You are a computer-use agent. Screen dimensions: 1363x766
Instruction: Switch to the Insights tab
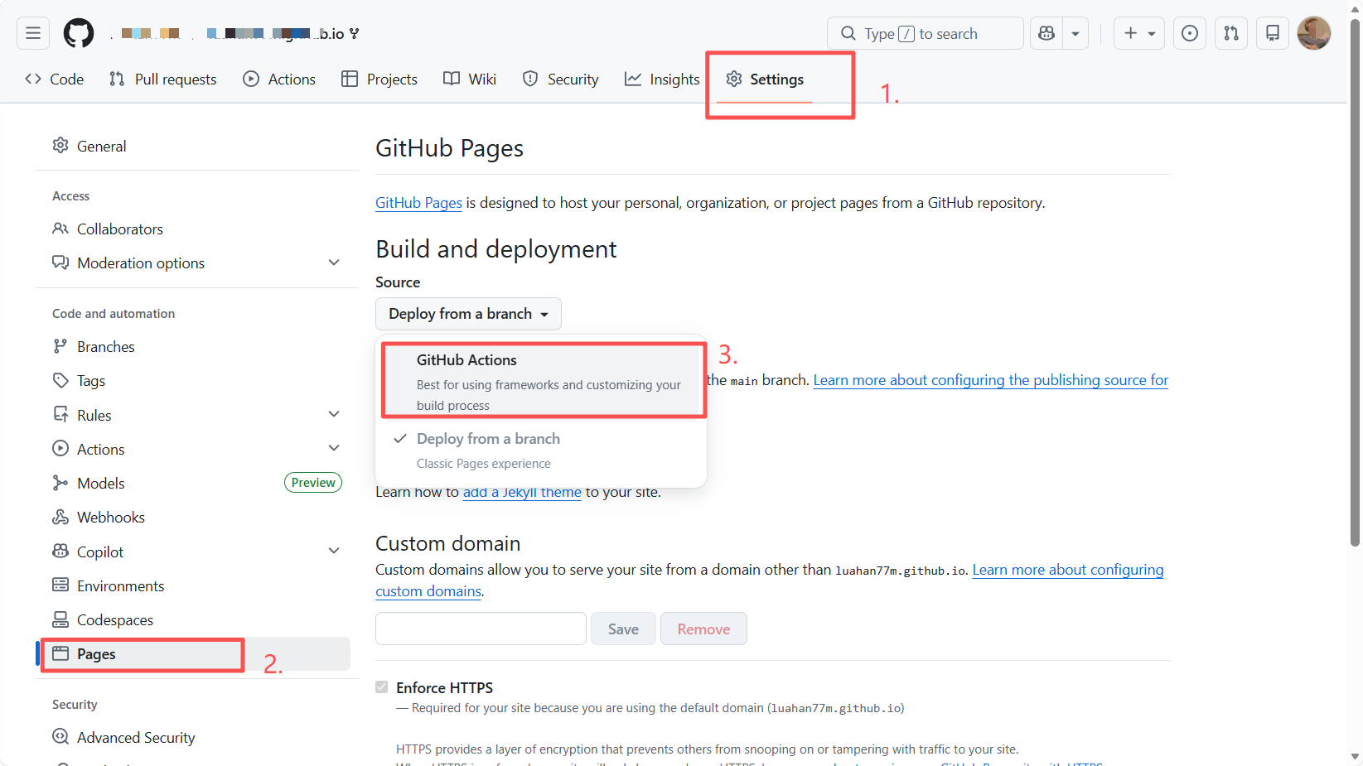[662, 79]
